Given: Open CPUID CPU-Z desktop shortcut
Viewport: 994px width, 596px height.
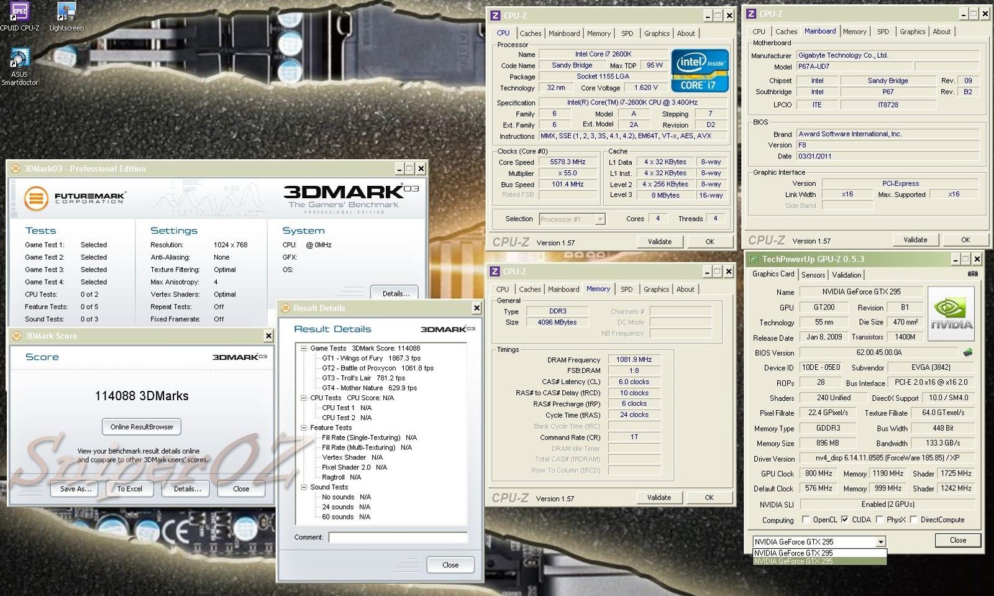Looking at the screenshot, I should click(19, 16).
